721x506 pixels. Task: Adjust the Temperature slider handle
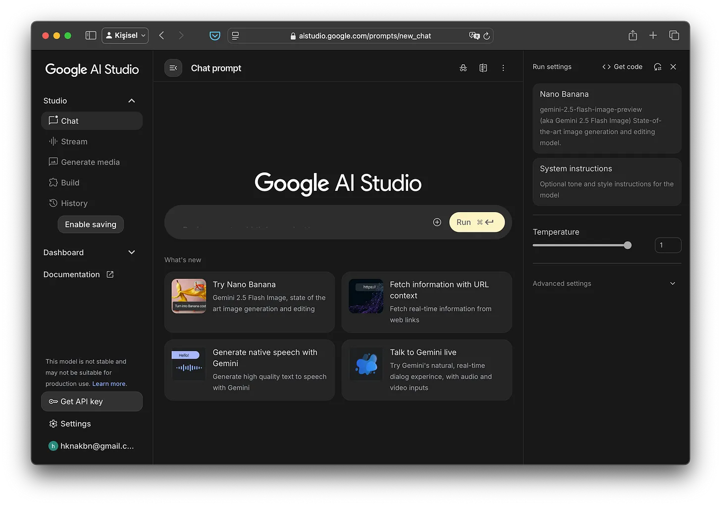point(628,245)
